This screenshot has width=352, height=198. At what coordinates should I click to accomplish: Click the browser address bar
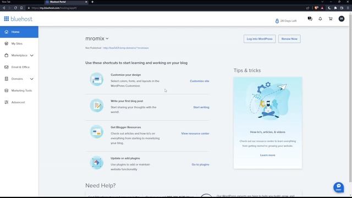tap(166, 8)
